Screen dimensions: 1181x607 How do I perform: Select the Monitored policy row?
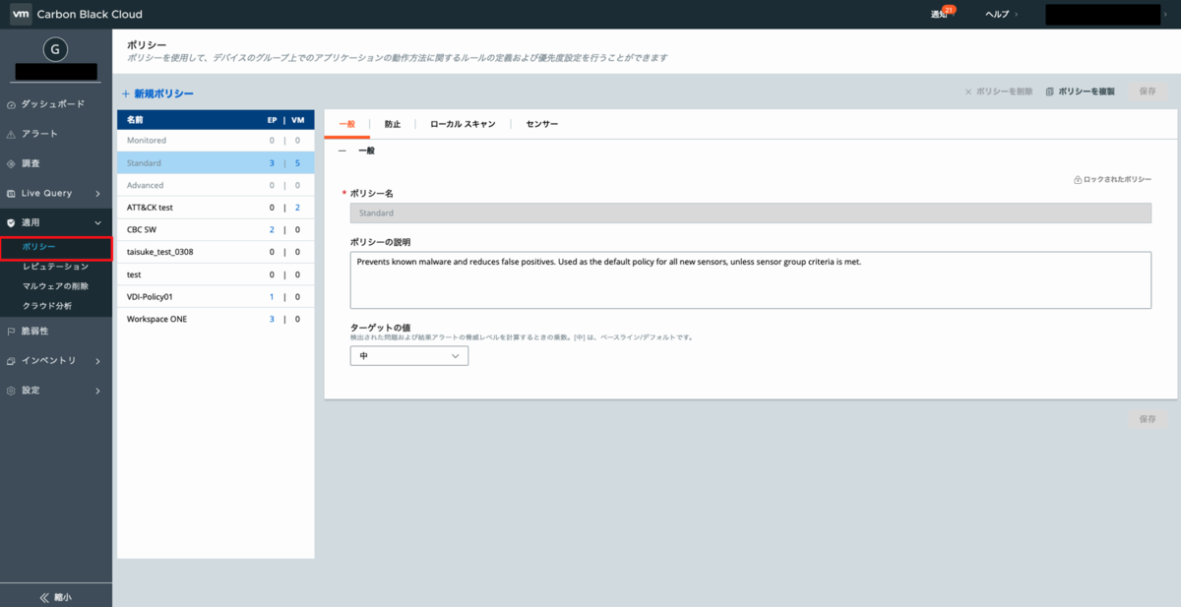(216, 141)
